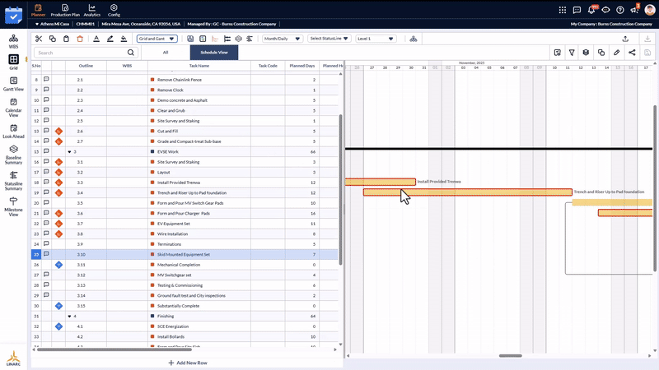This screenshot has height=370, width=659.
Task: Switch to the All tab
Action: pyautogui.click(x=166, y=52)
